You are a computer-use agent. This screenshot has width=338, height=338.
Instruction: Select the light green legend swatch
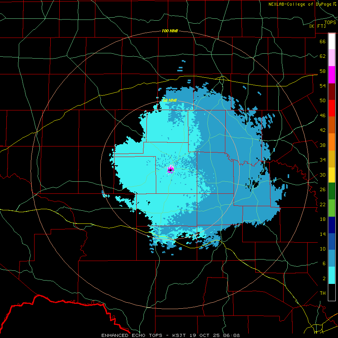click(x=332, y=208)
